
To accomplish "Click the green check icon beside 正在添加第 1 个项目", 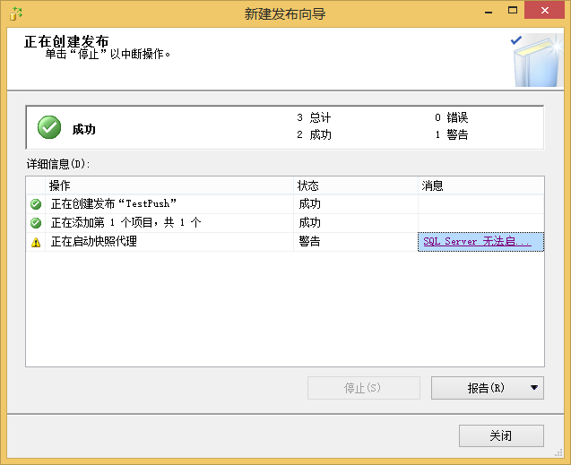I will [36, 223].
